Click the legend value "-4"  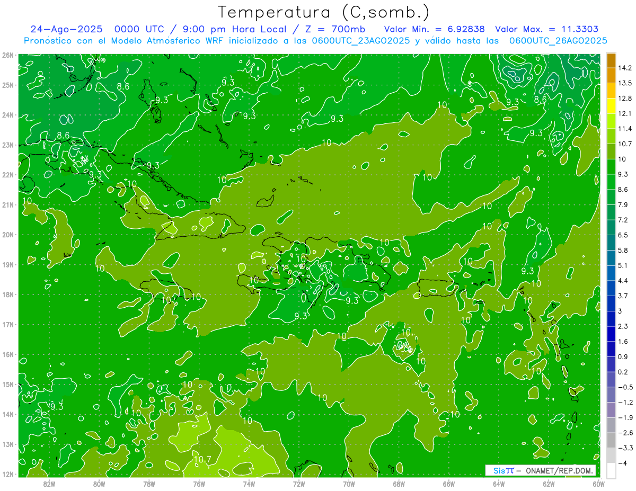[x=623, y=462]
